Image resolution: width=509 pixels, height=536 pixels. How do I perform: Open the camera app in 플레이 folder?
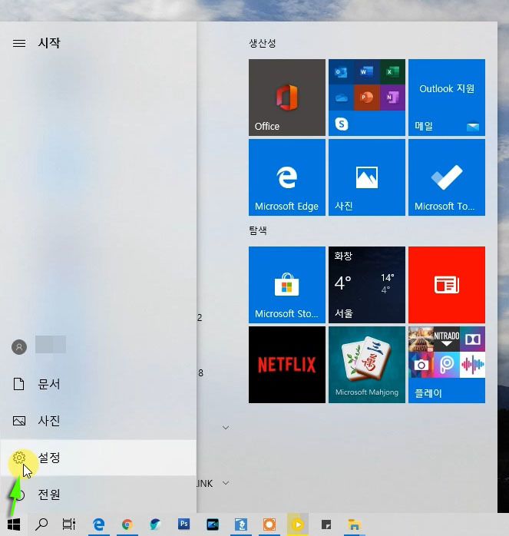(421, 365)
